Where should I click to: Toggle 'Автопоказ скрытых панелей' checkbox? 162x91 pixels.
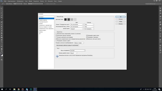(56, 35)
